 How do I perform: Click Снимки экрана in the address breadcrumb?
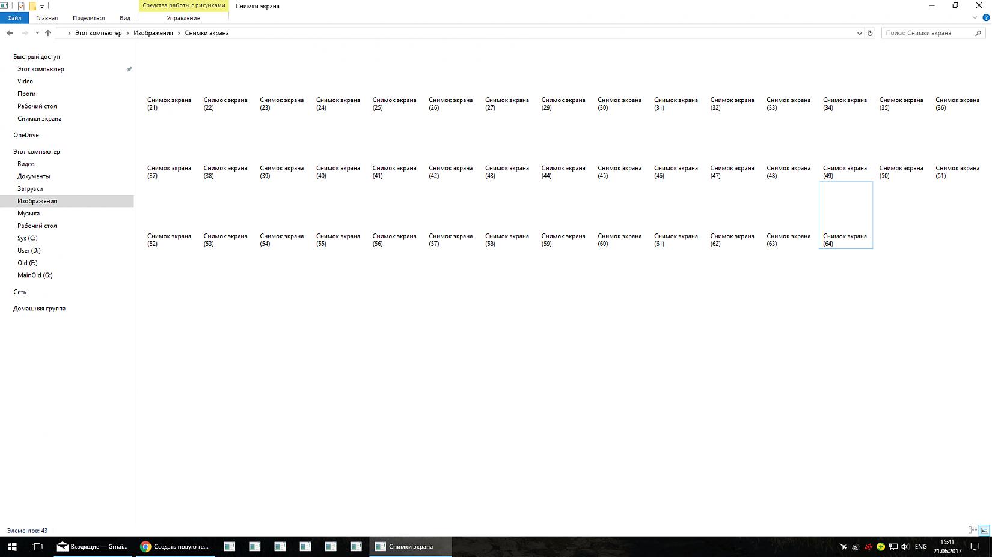(207, 33)
